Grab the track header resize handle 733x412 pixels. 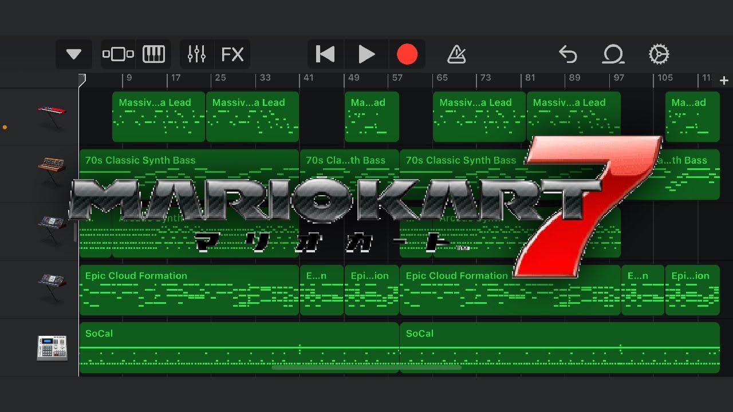tap(75, 232)
